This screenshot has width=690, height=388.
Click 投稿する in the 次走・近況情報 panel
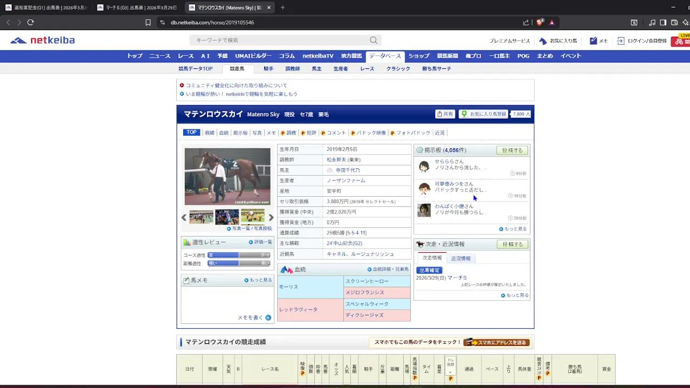[512, 245]
